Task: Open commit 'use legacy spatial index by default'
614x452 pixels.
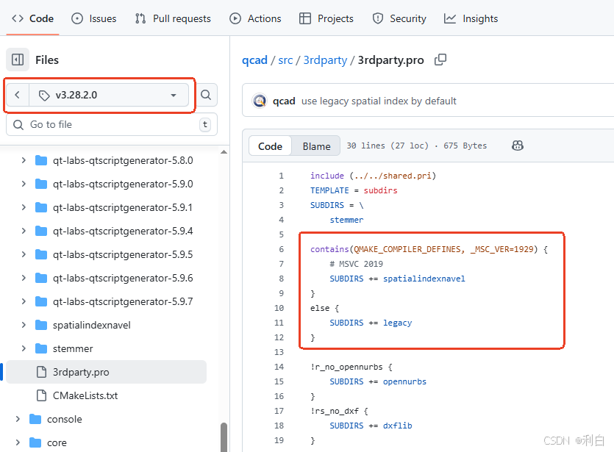Action: tap(379, 101)
